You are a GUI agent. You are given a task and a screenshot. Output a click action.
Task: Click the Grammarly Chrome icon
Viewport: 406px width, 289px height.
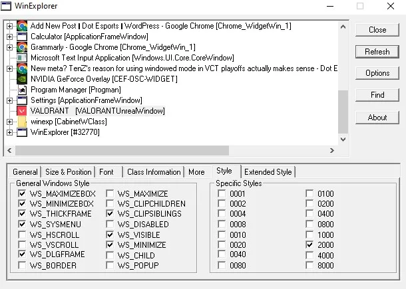point(22,47)
